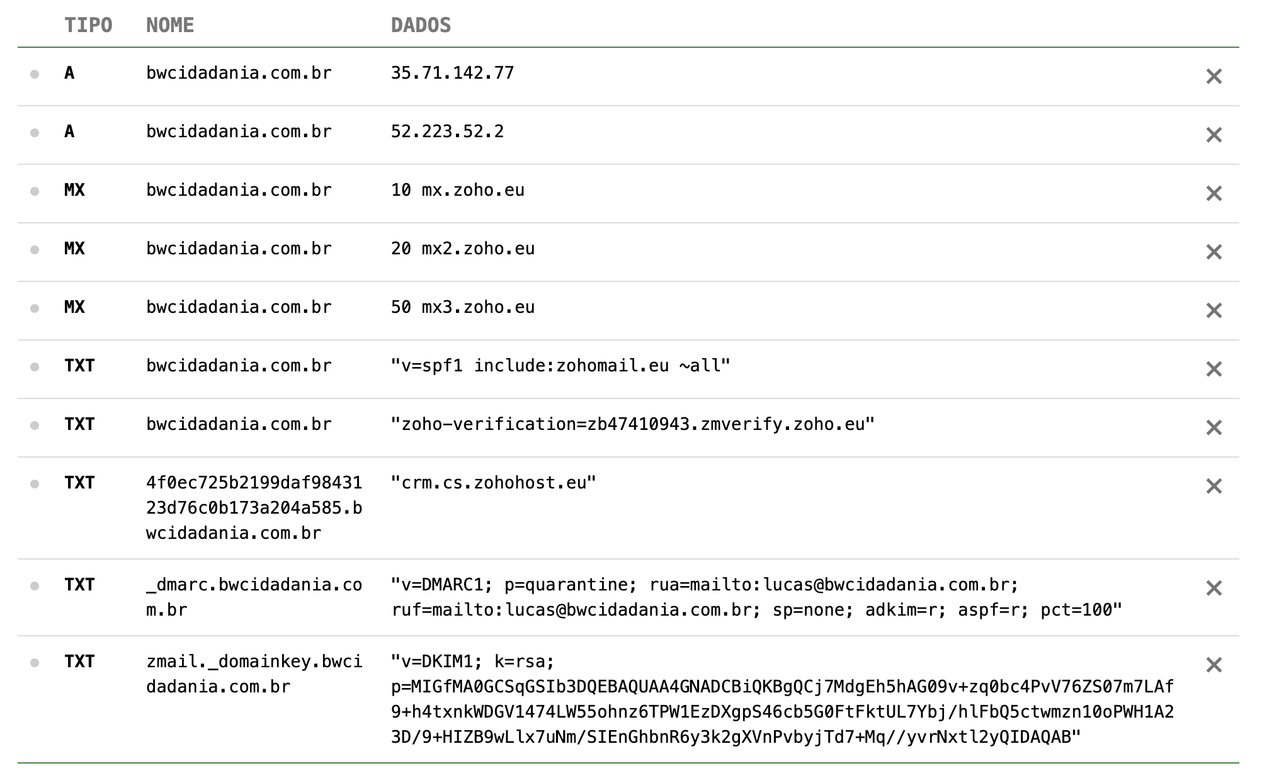Click the 10 mx.zoho.eu data value
The width and height of the screenshot is (1262, 773).
(x=457, y=190)
